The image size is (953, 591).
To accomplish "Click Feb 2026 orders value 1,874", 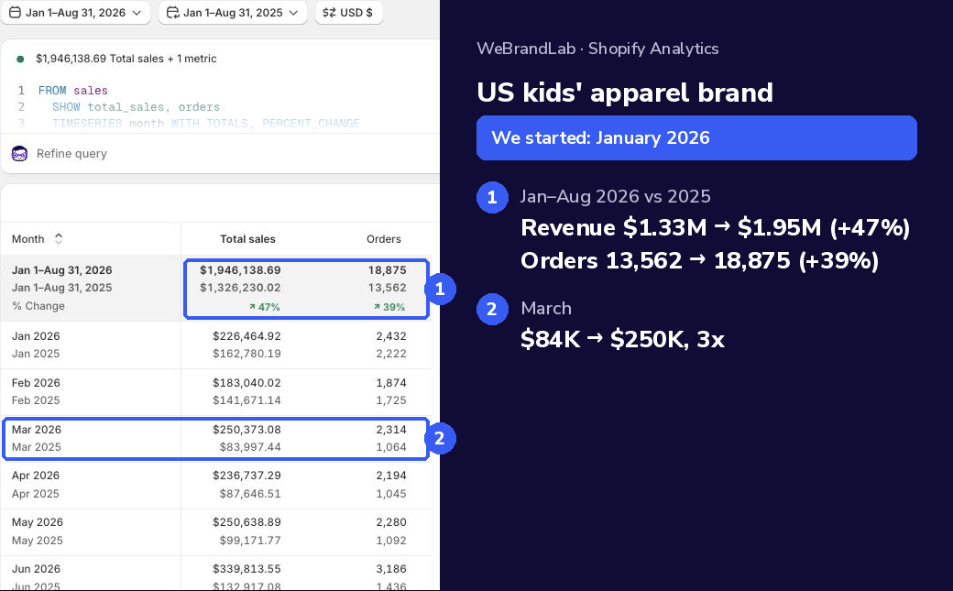I will click(391, 382).
